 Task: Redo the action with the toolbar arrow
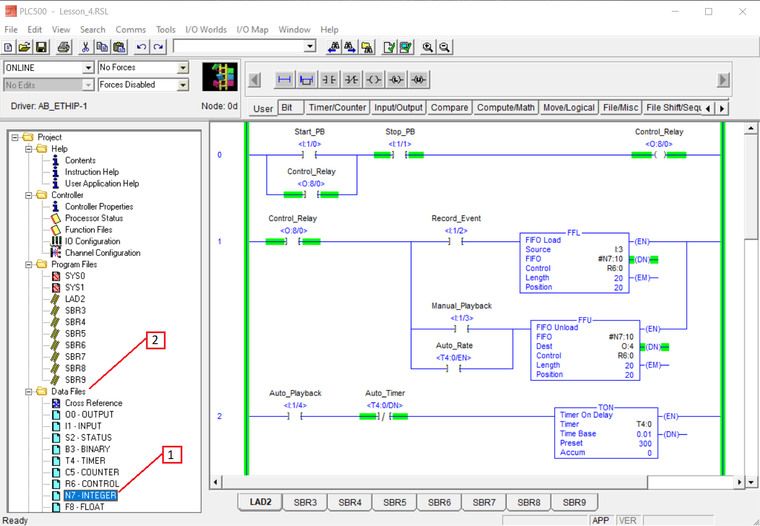click(x=158, y=47)
